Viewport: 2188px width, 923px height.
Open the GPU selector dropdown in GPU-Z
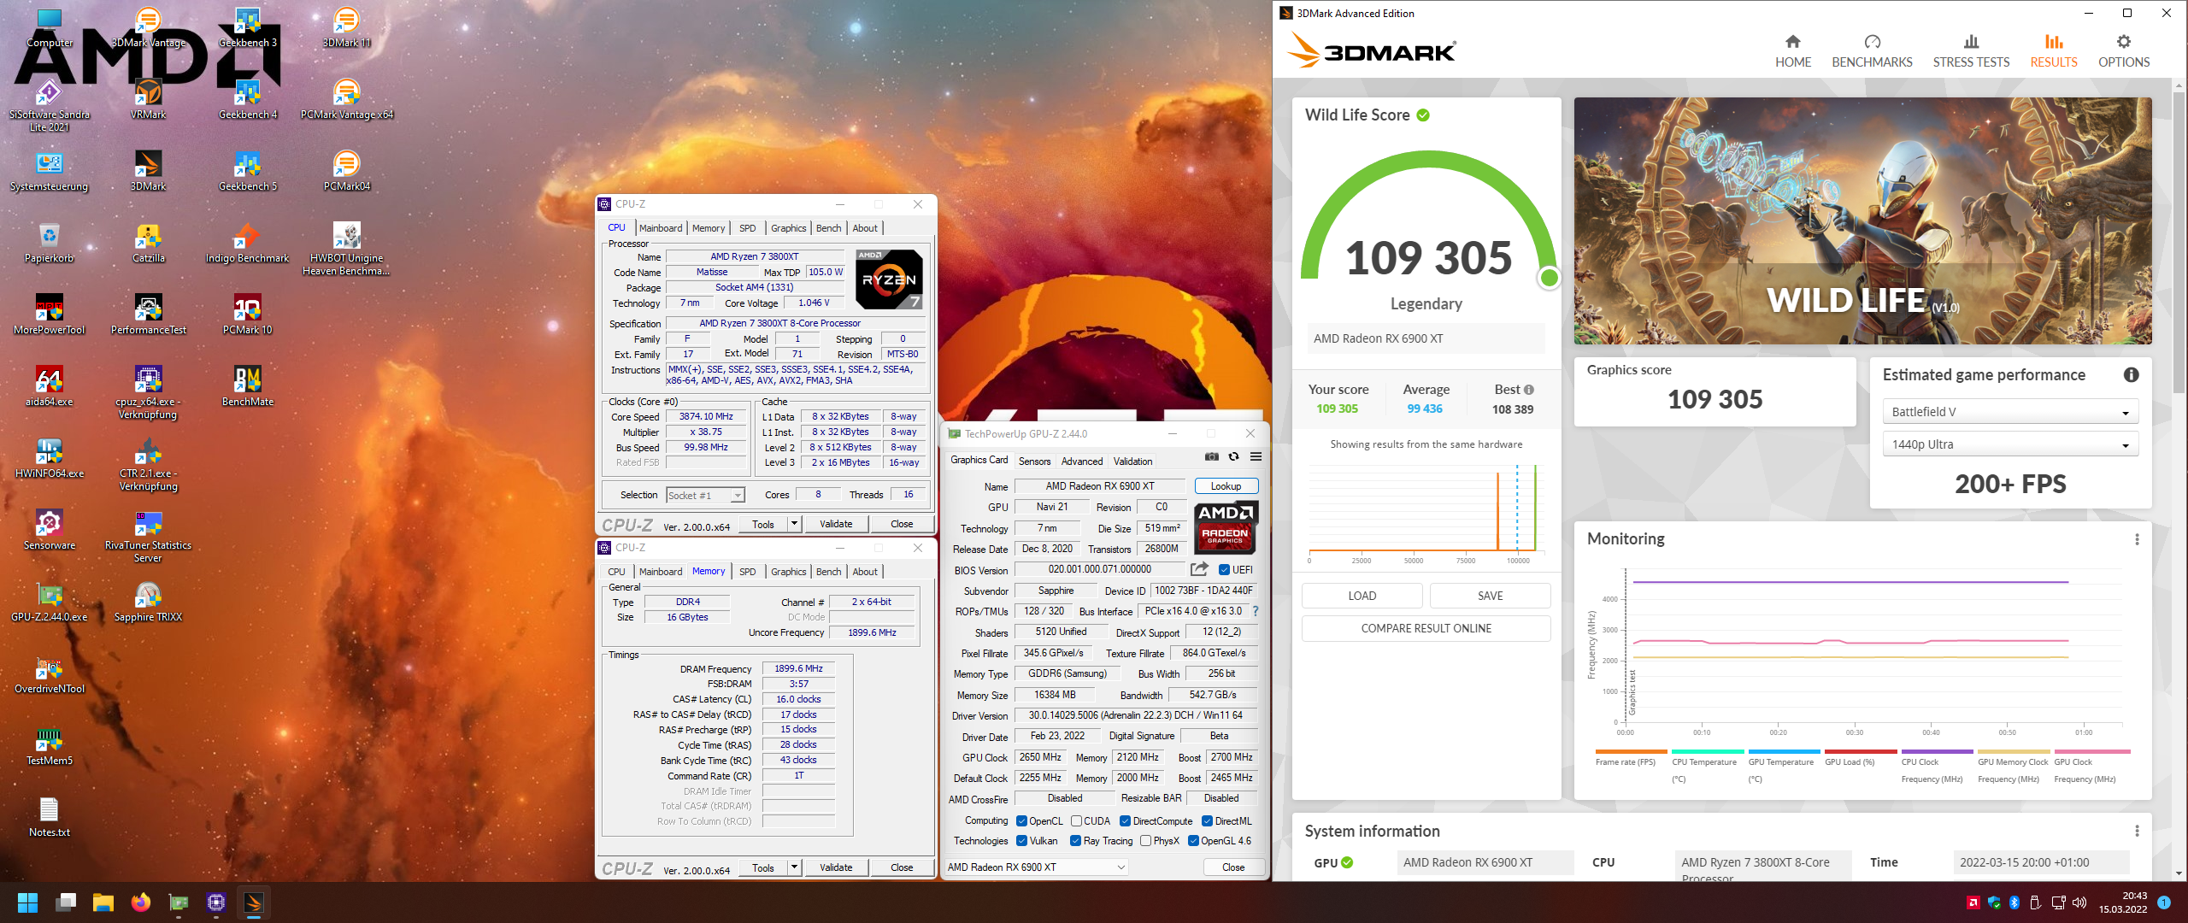pos(1037,867)
